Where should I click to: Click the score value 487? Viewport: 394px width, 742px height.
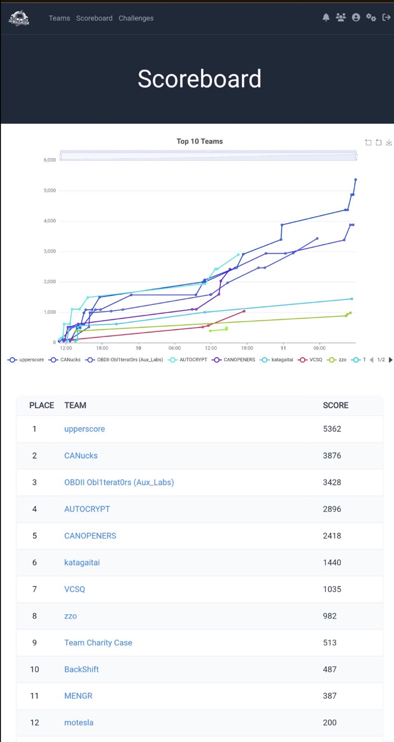click(x=330, y=669)
